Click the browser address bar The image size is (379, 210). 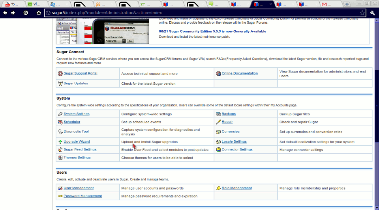(x=197, y=13)
